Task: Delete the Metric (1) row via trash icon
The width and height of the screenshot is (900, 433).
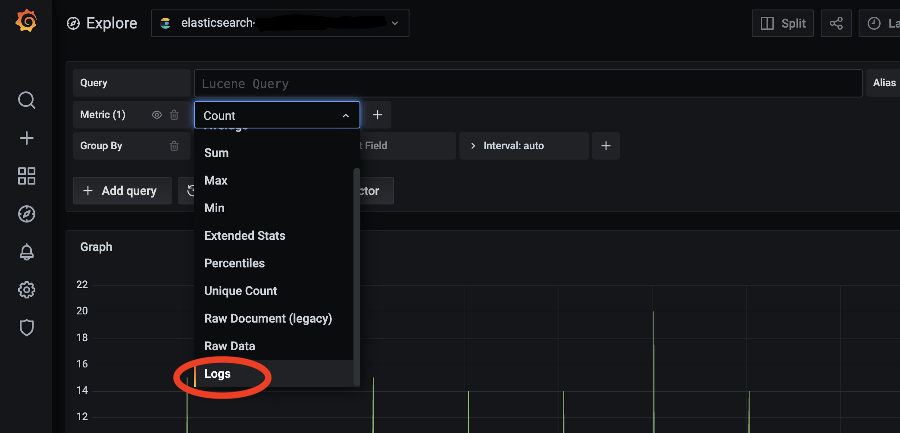Action: click(x=174, y=115)
